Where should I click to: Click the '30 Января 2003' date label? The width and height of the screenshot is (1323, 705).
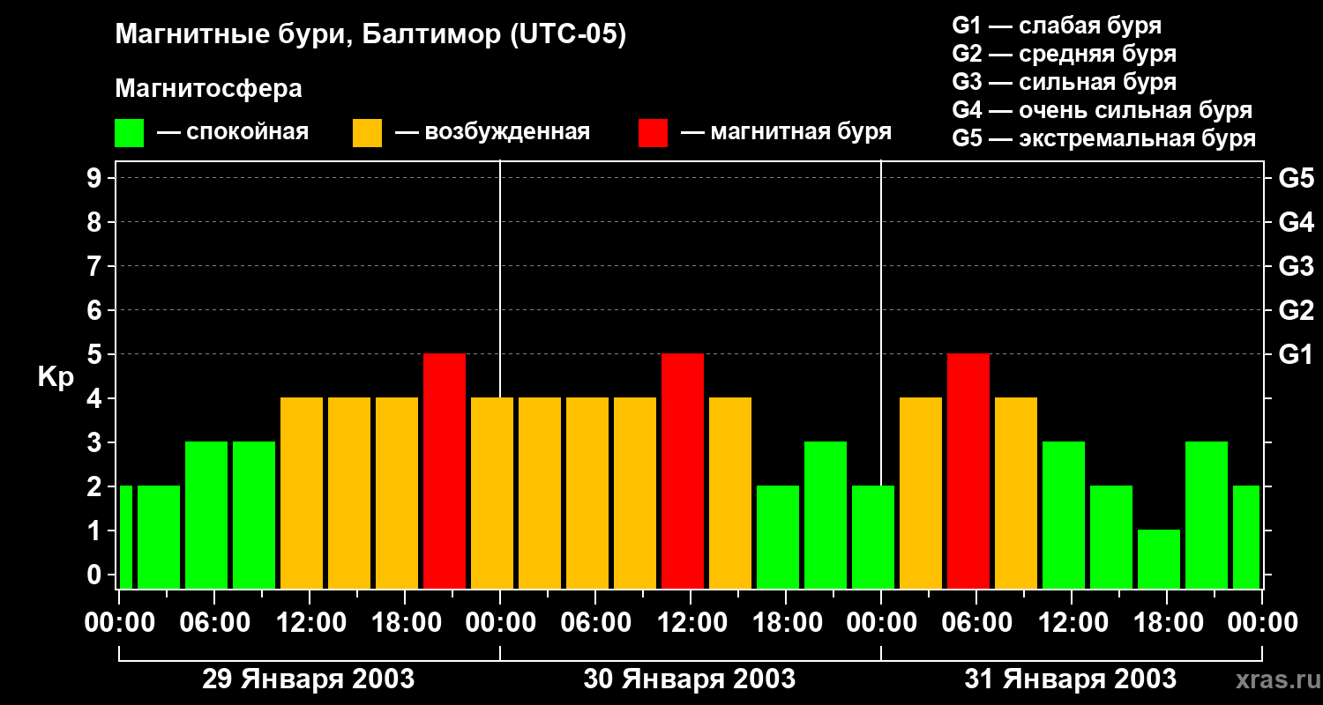(x=690, y=679)
